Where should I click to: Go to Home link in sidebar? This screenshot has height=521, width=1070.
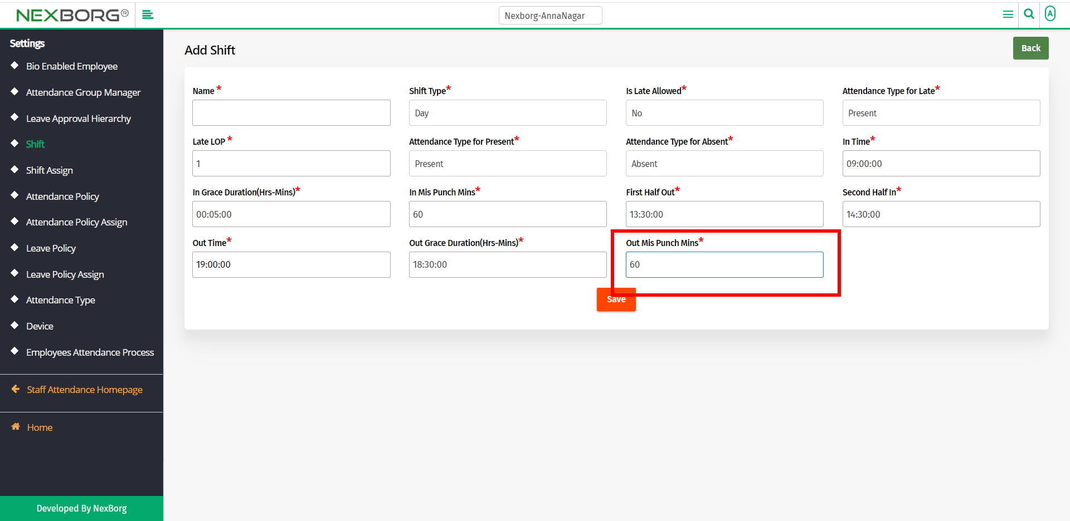click(40, 427)
